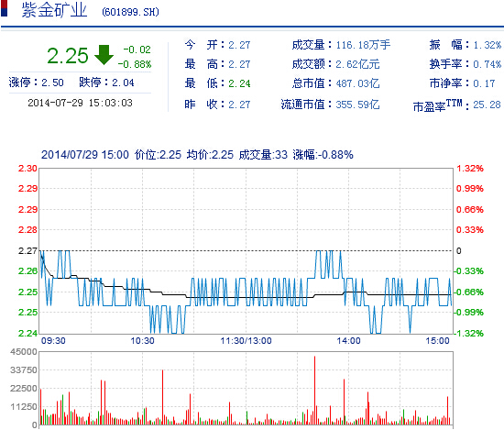The width and height of the screenshot is (504, 430).
Task: Click the 0.33% red right axis label
Action: tap(470, 230)
